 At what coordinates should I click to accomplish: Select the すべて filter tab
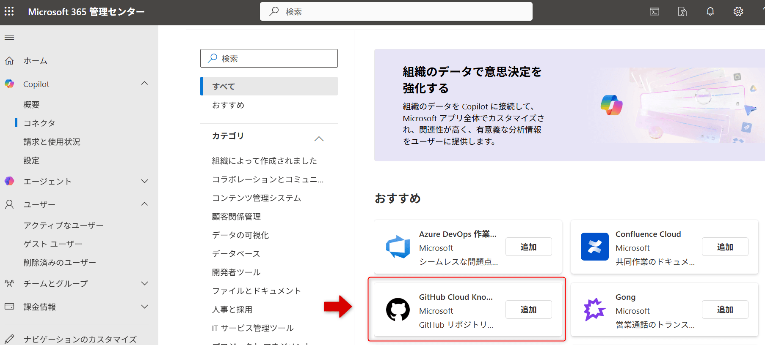click(269, 86)
